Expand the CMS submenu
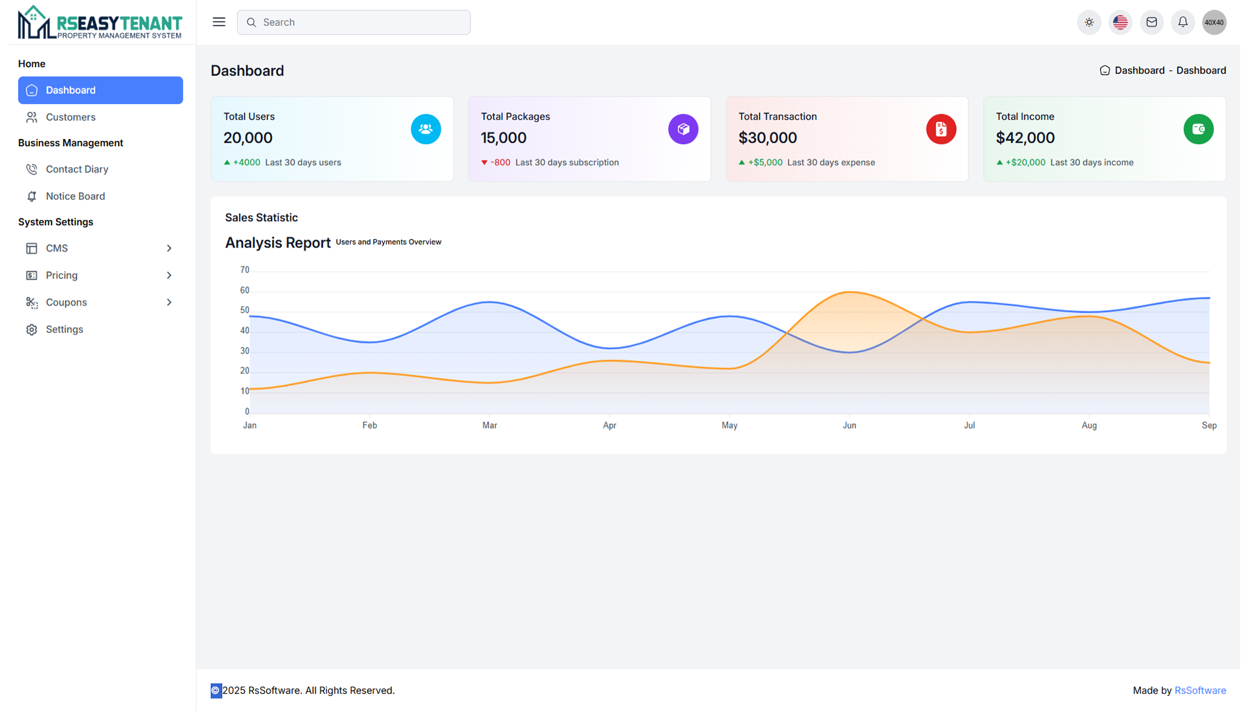Image resolution: width=1252 pixels, height=711 pixels. [100, 248]
